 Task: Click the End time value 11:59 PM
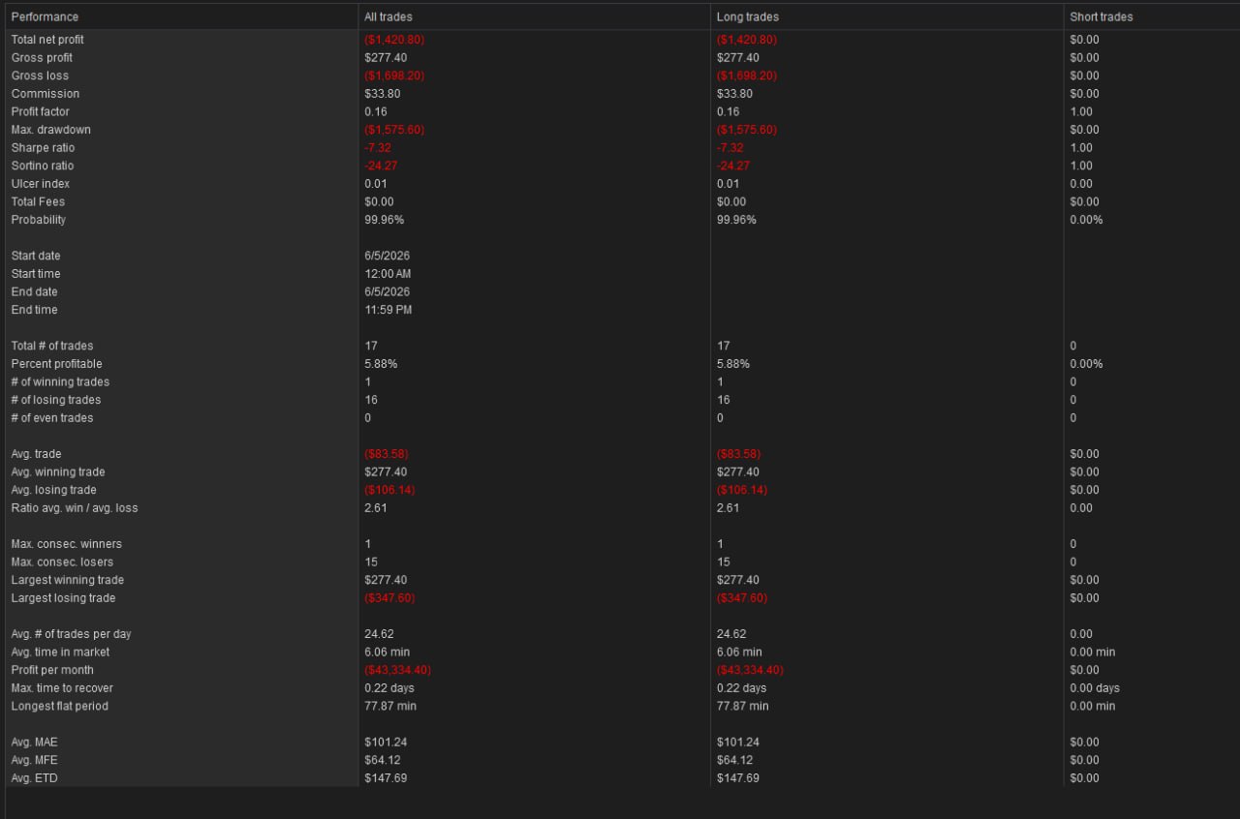click(x=387, y=310)
